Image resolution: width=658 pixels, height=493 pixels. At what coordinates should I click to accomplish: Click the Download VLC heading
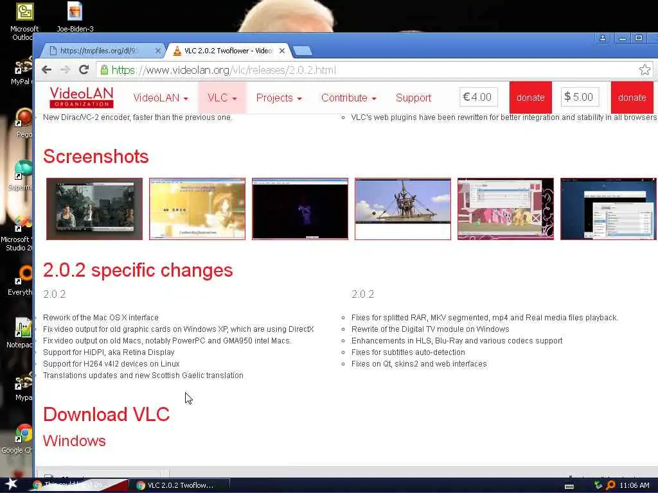[106, 414]
